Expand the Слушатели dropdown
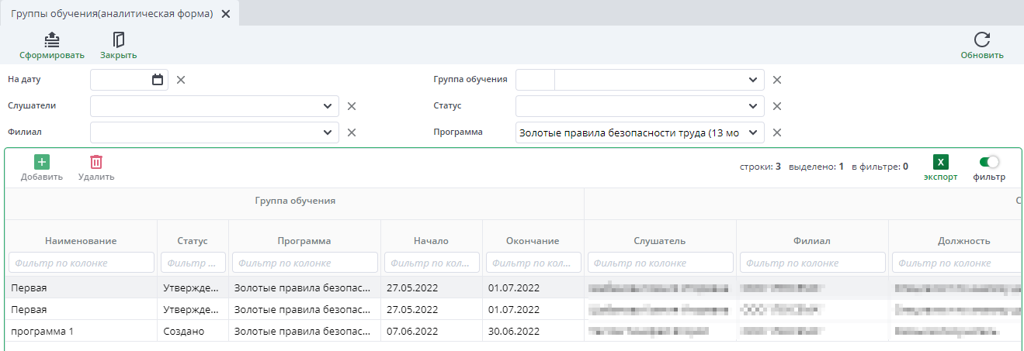 point(327,106)
